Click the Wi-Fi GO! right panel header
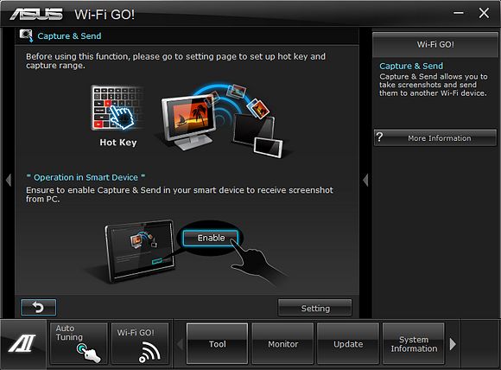 [435, 44]
